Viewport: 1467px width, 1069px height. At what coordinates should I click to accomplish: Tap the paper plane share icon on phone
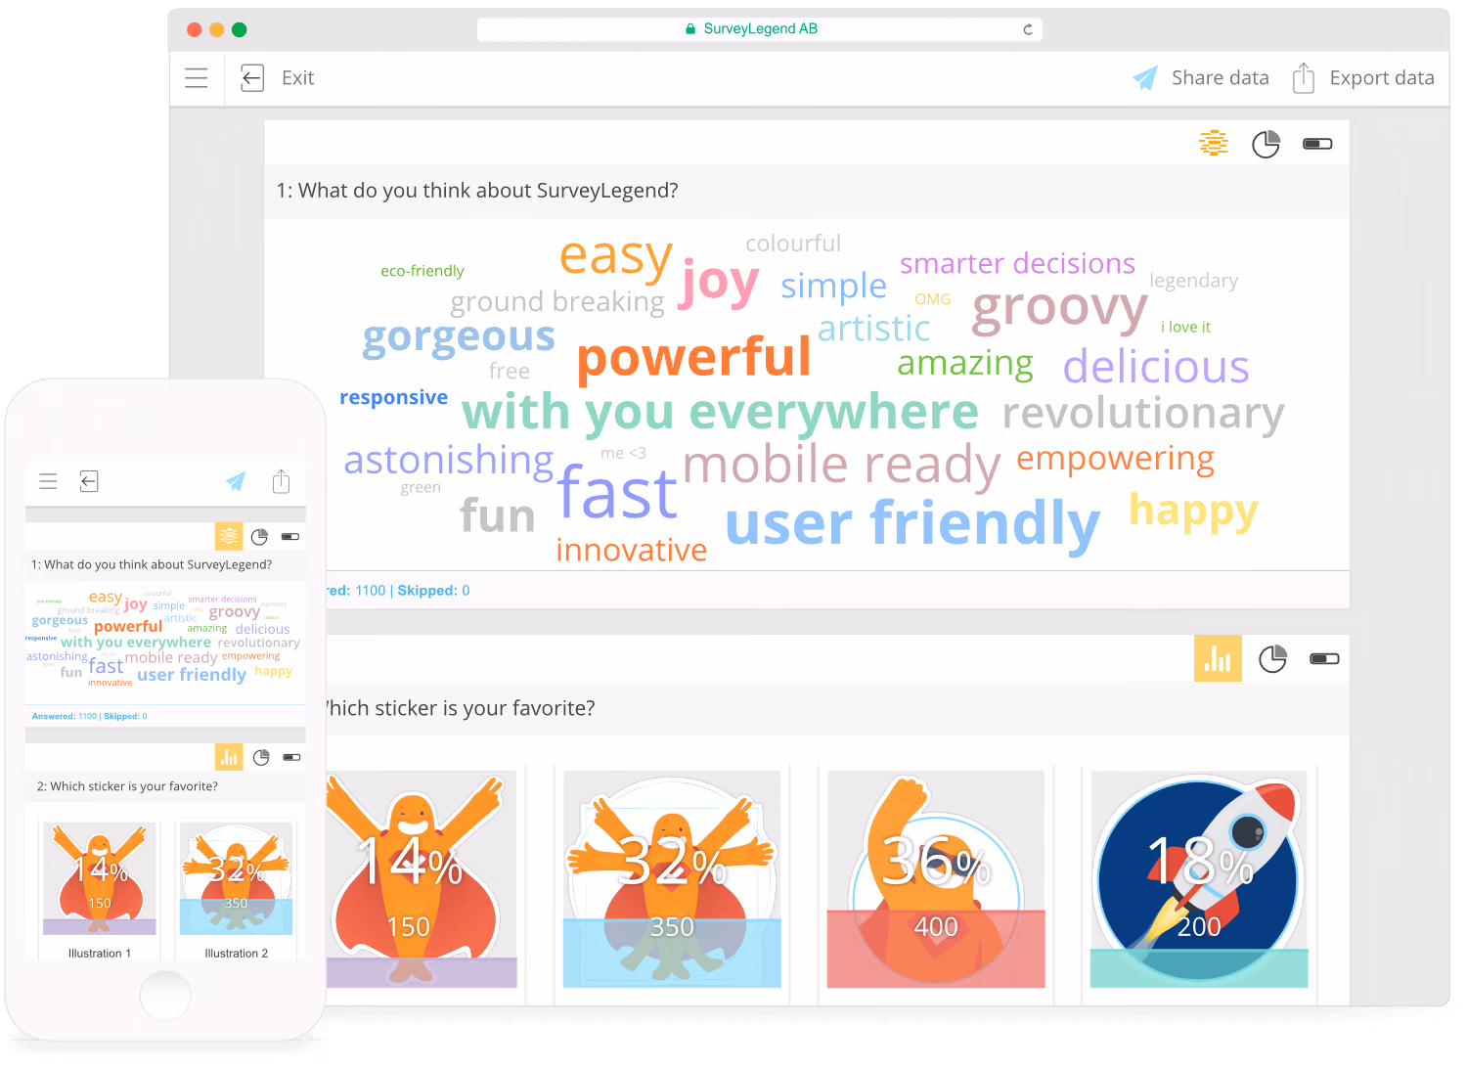[x=236, y=481]
